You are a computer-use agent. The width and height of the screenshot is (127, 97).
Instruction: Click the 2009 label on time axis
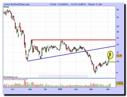tap(60, 89)
